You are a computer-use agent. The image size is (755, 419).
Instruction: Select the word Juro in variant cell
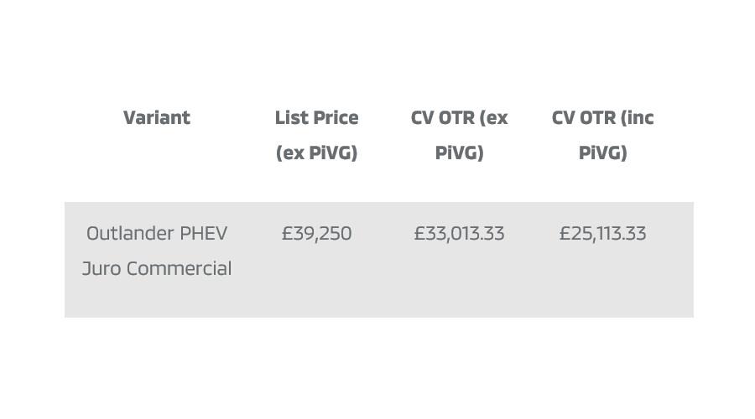[x=102, y=268]
